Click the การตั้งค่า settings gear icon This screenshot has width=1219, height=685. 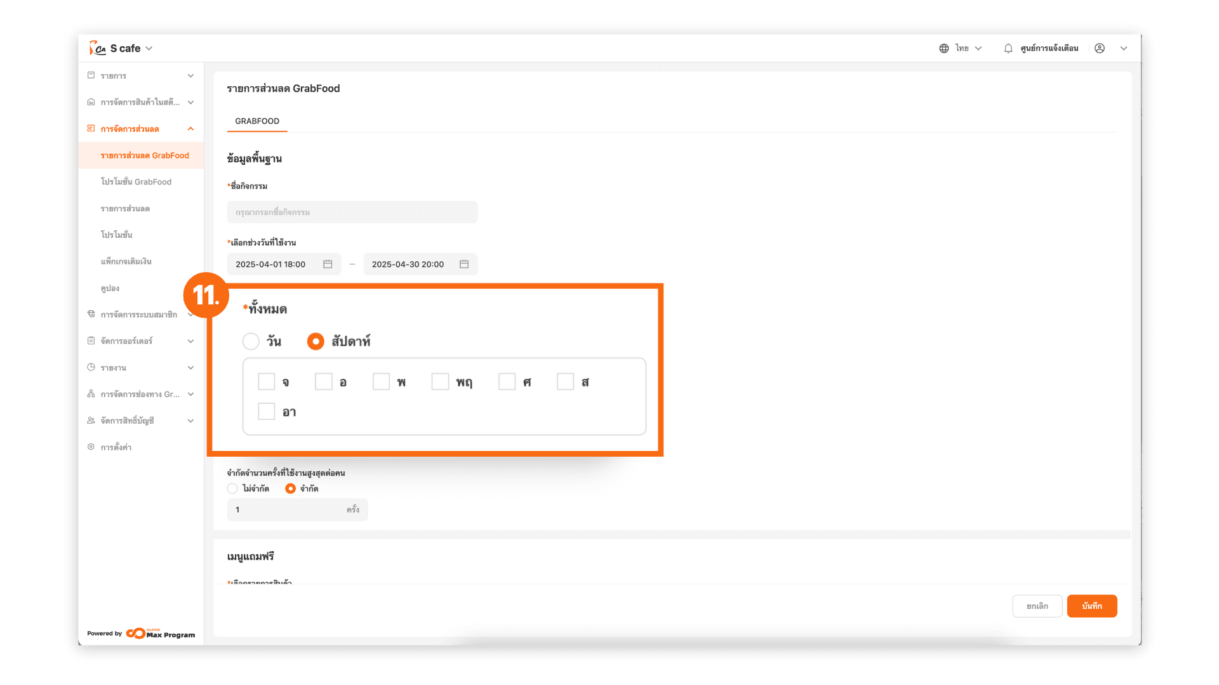[91, 447]
